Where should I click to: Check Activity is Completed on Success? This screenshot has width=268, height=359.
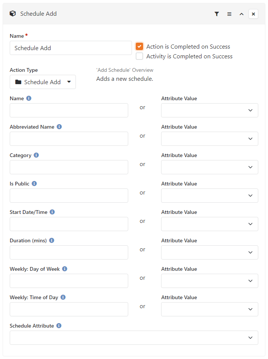point(139,56)
